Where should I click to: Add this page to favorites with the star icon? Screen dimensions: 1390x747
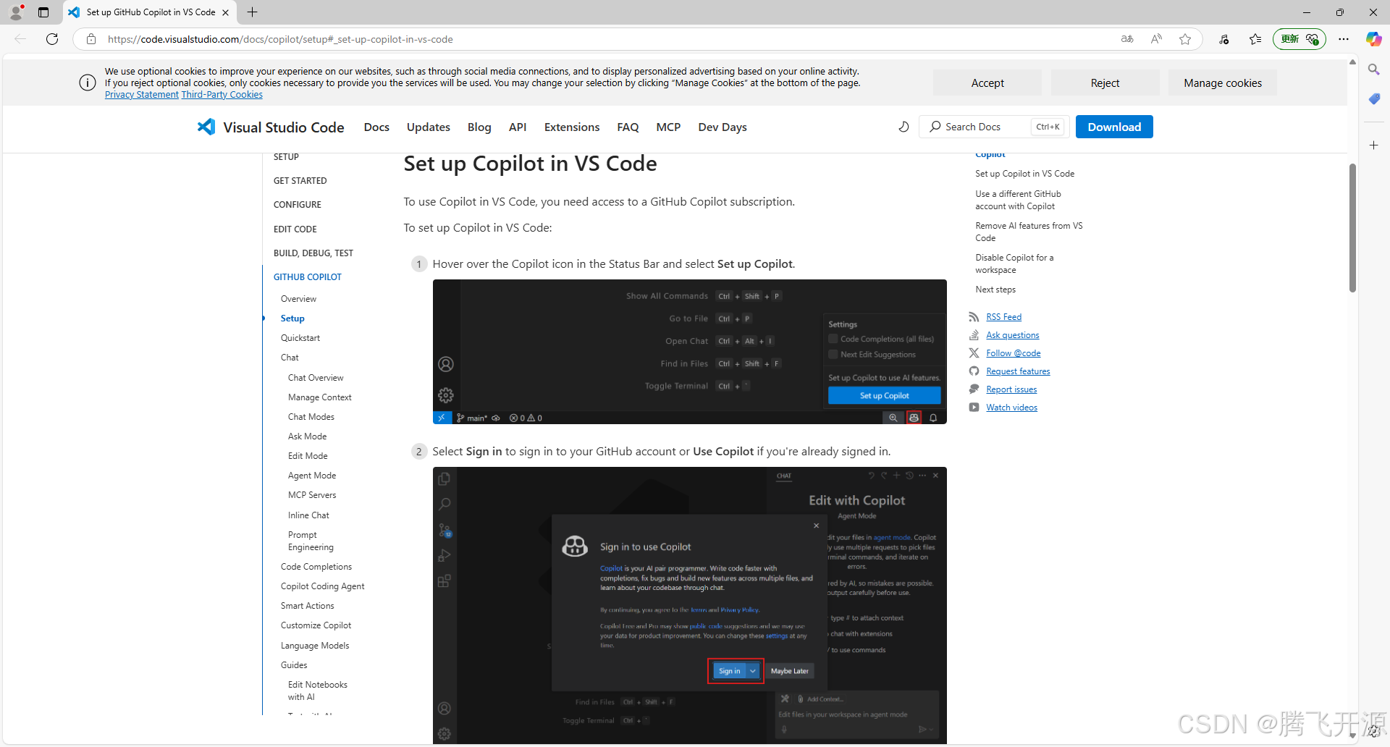[1185, 39]
